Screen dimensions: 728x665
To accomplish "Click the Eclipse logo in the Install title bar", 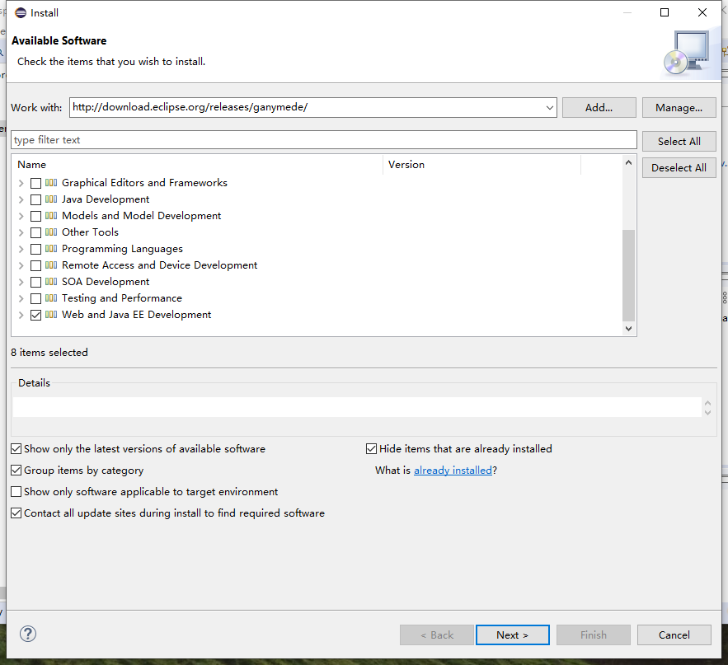I will pyautogui.click(x=21, y=12).
